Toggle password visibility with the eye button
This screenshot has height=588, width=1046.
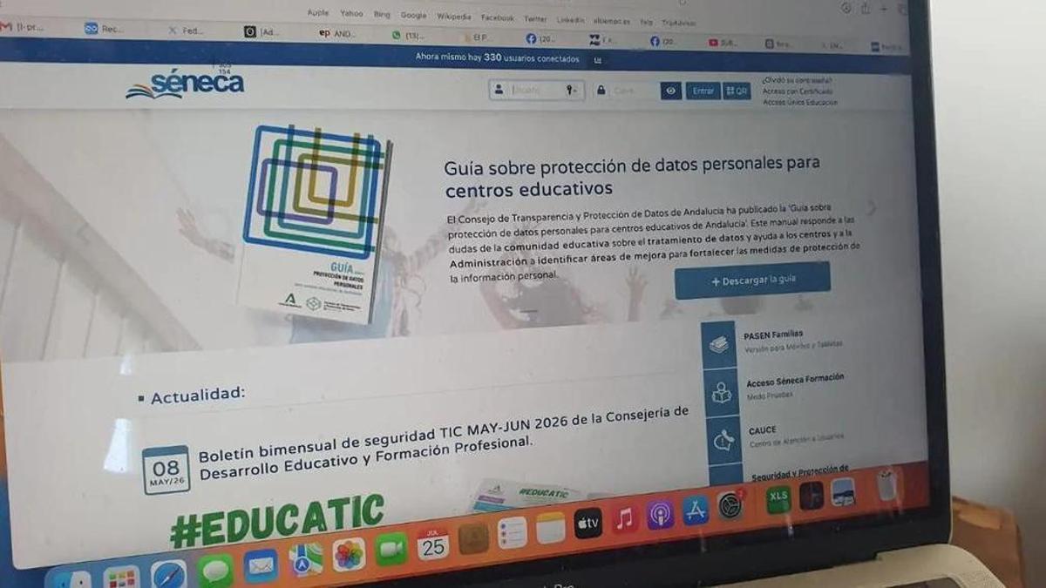[671, 91]
